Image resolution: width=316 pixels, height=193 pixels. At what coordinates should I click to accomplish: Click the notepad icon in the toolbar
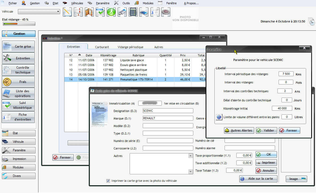67,12
